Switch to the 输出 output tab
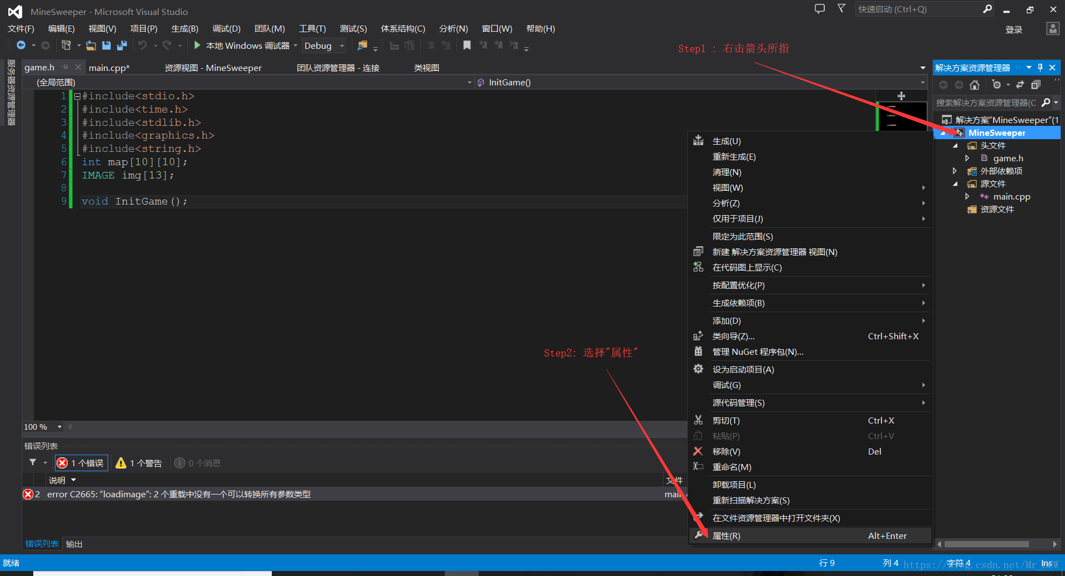The height and width of the screenshot is (576, 1065). [x=74, y=544]
